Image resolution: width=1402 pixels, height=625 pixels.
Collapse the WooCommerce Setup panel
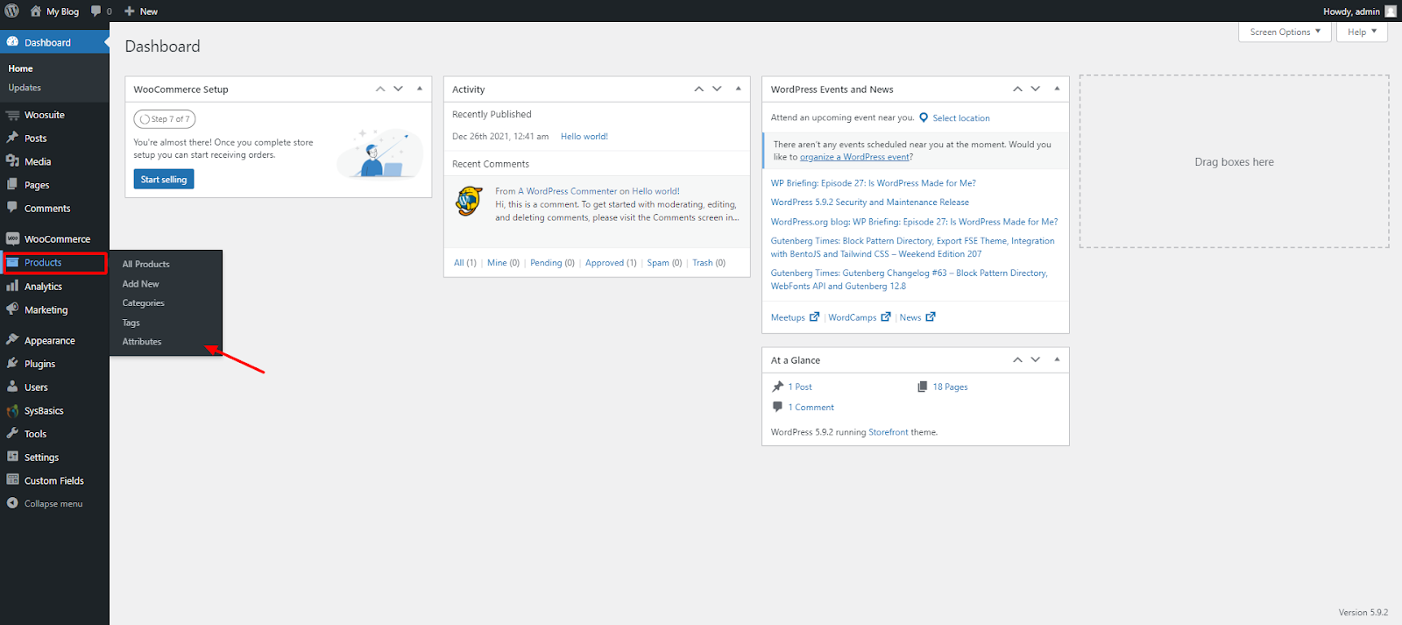click(420, 89)
